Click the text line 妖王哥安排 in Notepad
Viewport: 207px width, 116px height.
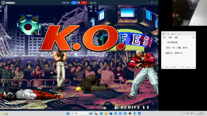(172, 42)
